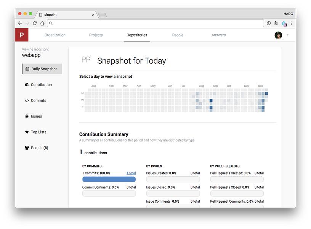Select the darkest blue day in September

click(211, 100)
